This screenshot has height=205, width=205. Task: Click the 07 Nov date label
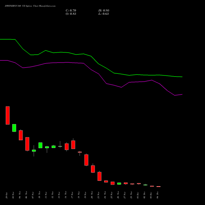coord(33,195)
